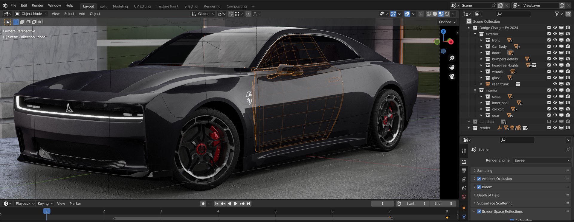Open the outliner filter dropdown
This screenshot has height=222, width=574.
click(x=559, y=14)
